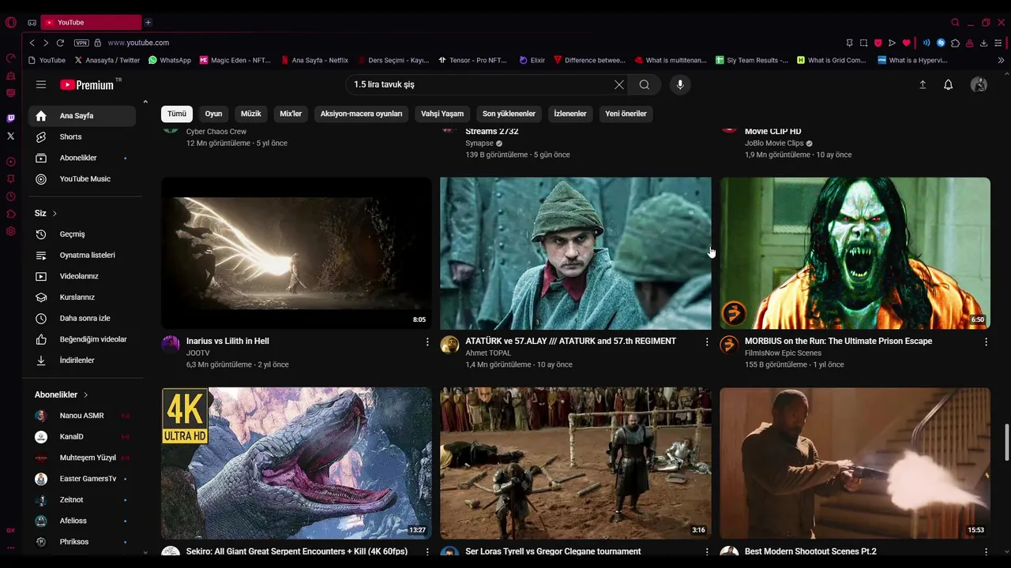
Task: Click the browser reload button
Action: point(60,43)
